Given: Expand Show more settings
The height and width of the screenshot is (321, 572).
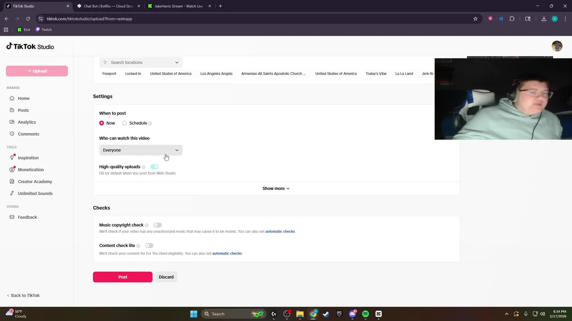Looking at the screenshot, I should coord(276,189).
